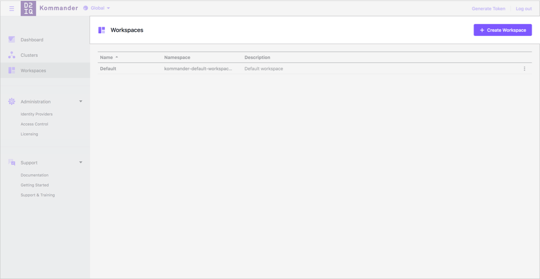The width and height of the screenshot is (540, 279).
Task: Click the Description column header
Action: pyautogui.click(x=257, y=58)
